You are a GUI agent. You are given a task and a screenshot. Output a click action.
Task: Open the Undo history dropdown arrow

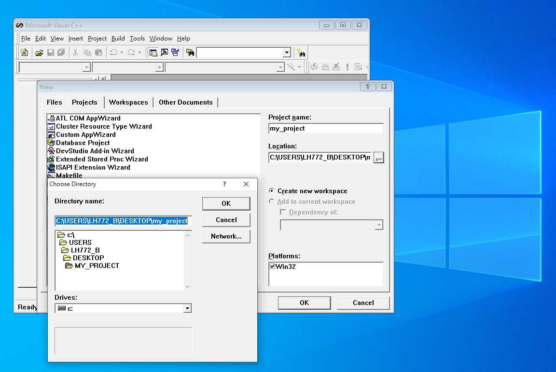122,53
